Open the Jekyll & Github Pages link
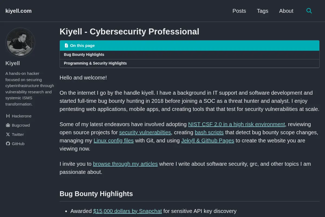The image size is (325, 217). [207, 141]
